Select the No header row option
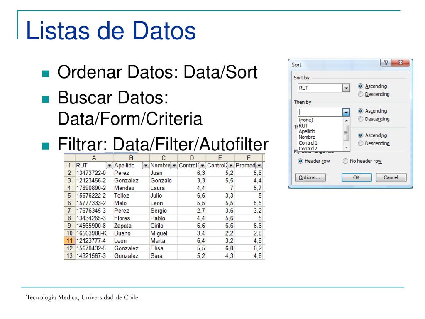 coord(345,161)
